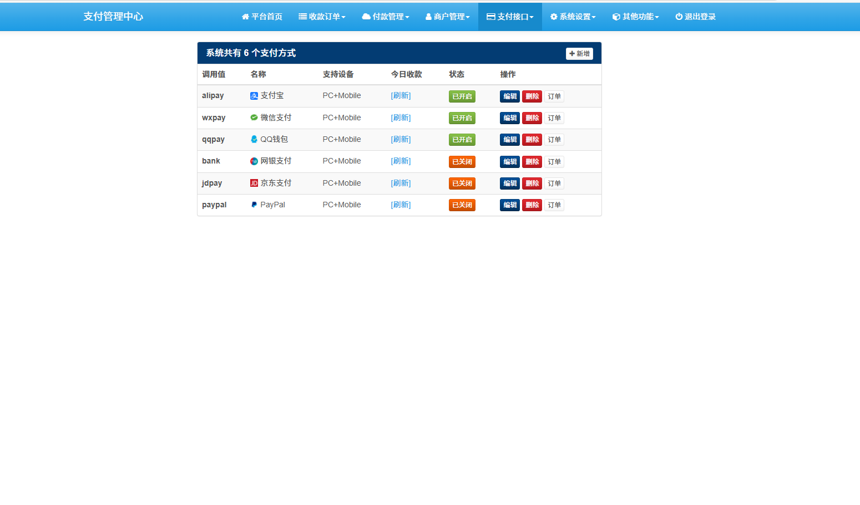Click the bank payment logo icon
Viewport: 860px width, 505px height.
pos(254,161)
